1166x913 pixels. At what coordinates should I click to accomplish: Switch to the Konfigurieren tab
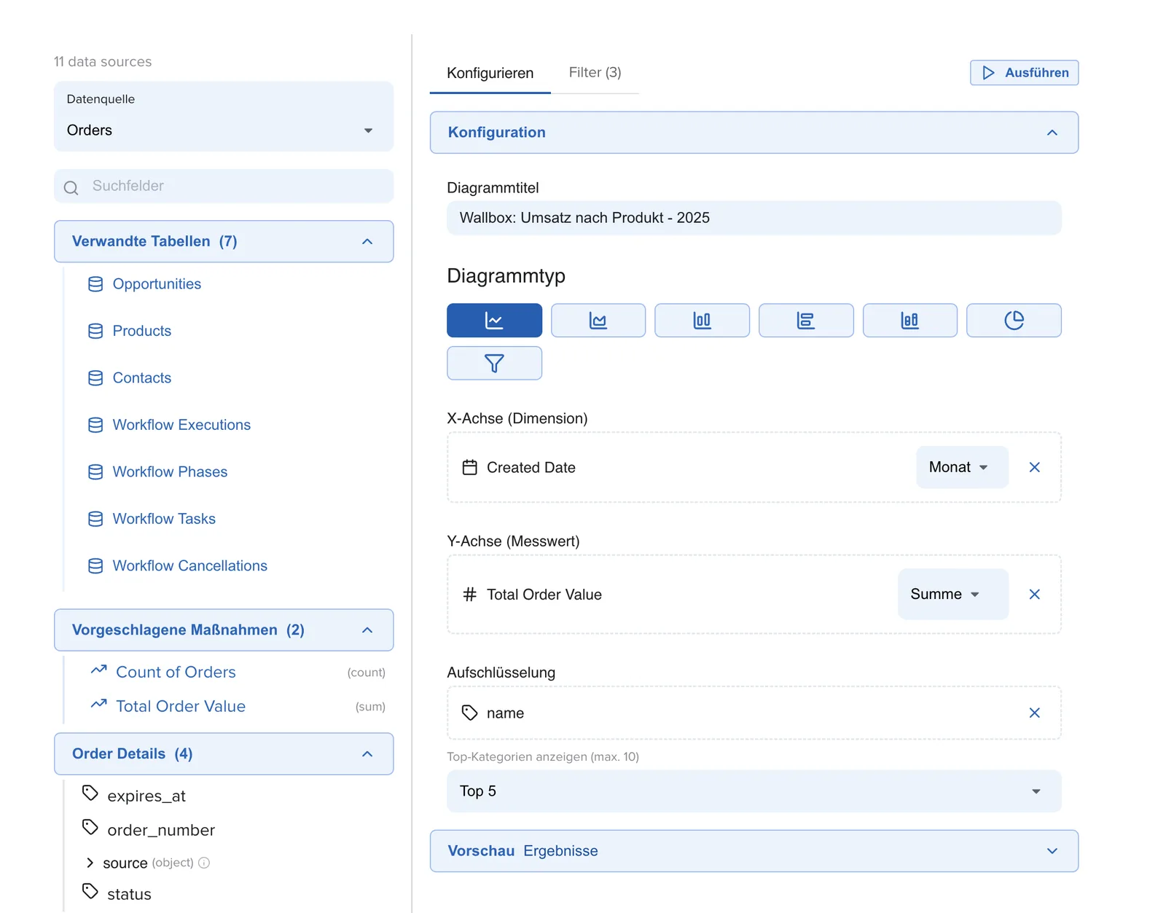point(490,73)
